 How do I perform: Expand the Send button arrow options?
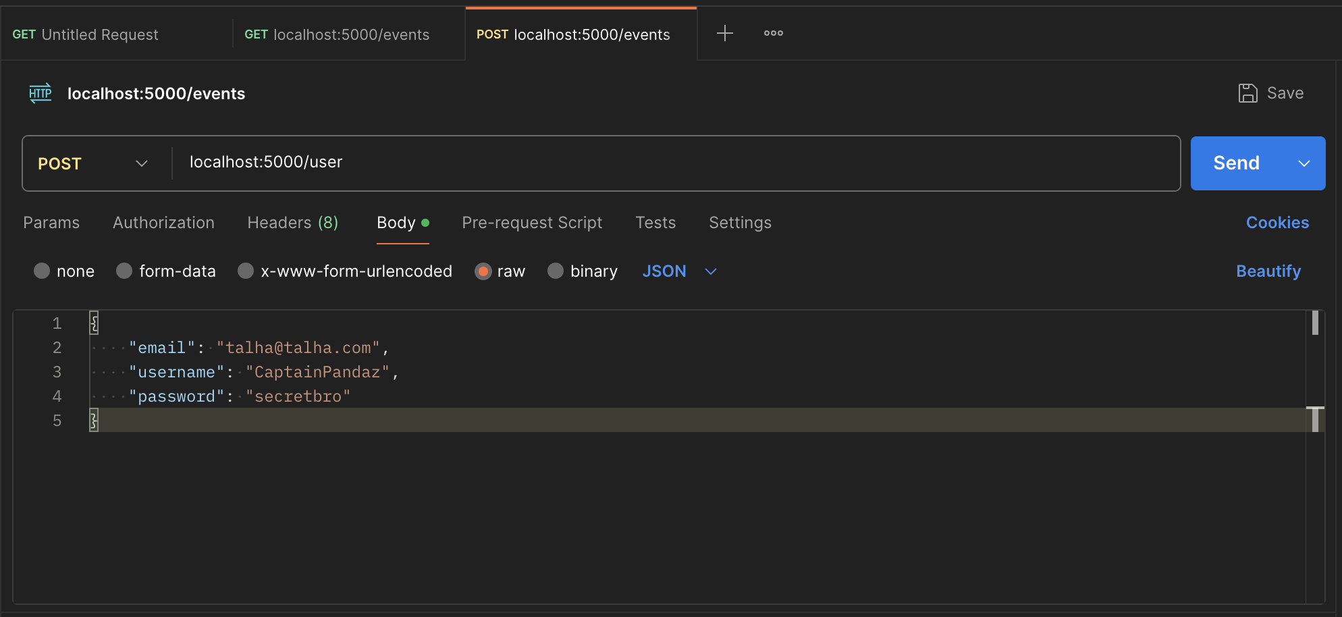[x=1304, y=163]
